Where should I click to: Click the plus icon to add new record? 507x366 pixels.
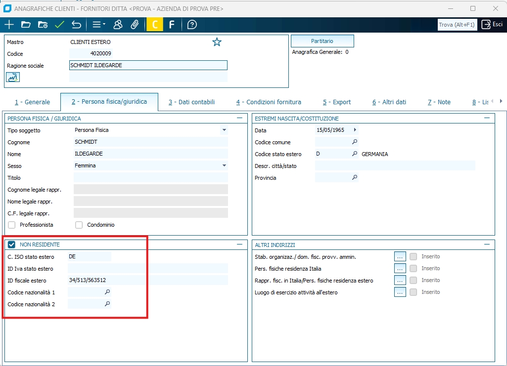click(9, 25)
